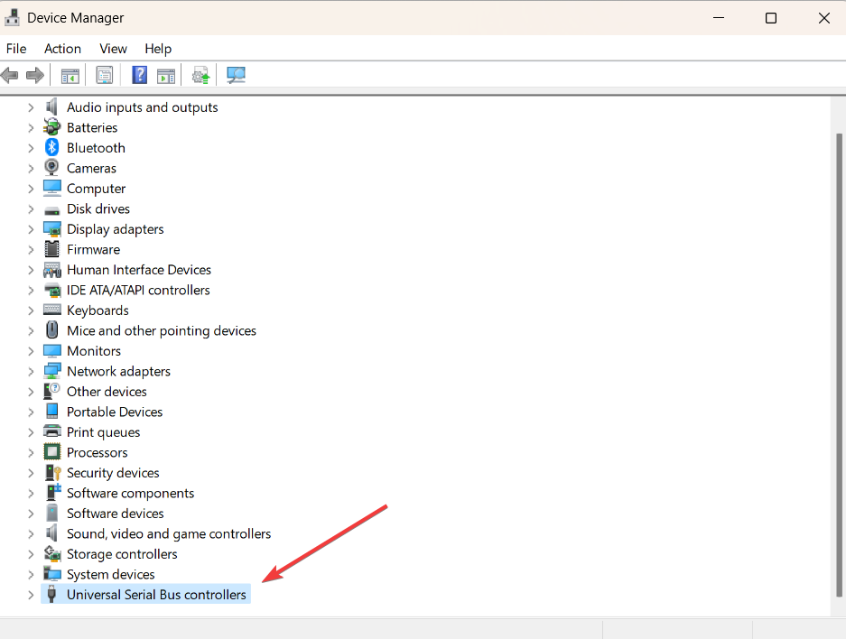846x639 pixels.
Task: Expand the System devices chevron
Action: click(x=31, y=575)
